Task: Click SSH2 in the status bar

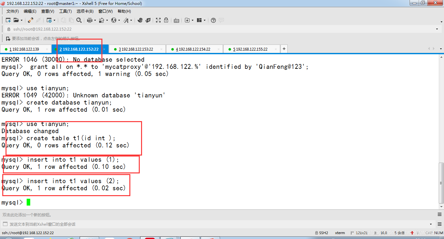Action: (x=322, y=233)
